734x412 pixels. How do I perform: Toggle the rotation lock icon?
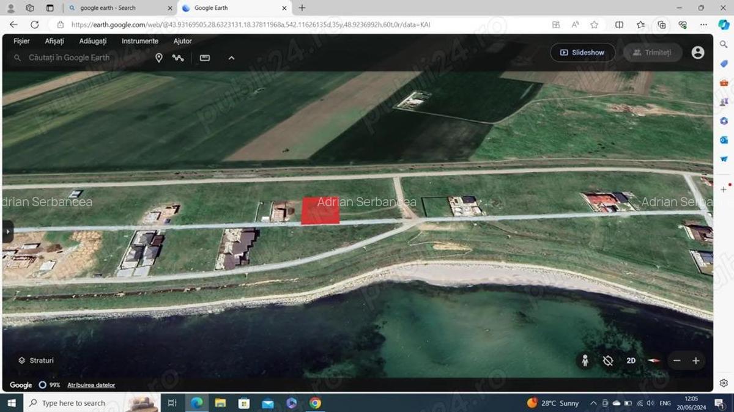click(x=607, y=361)
